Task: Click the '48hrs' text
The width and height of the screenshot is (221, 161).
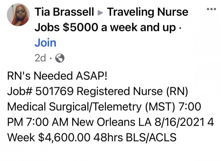Action: pyautogui.click(x=108, y=138)
